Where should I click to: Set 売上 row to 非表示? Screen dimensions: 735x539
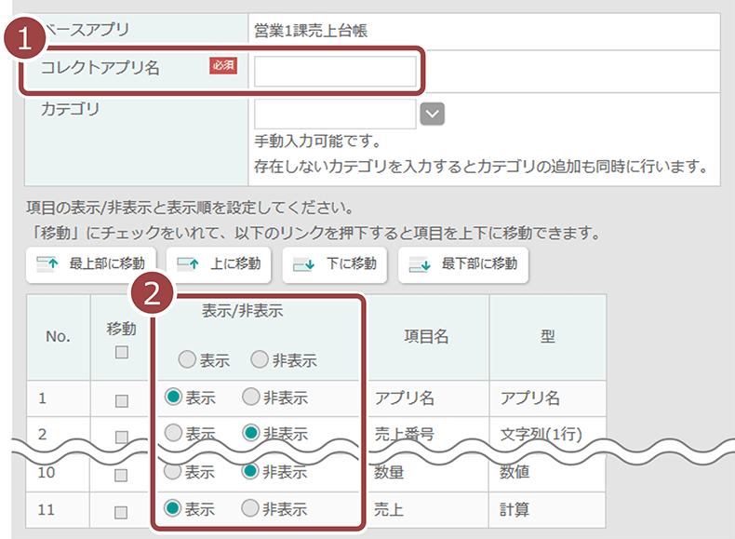point(250,509)
